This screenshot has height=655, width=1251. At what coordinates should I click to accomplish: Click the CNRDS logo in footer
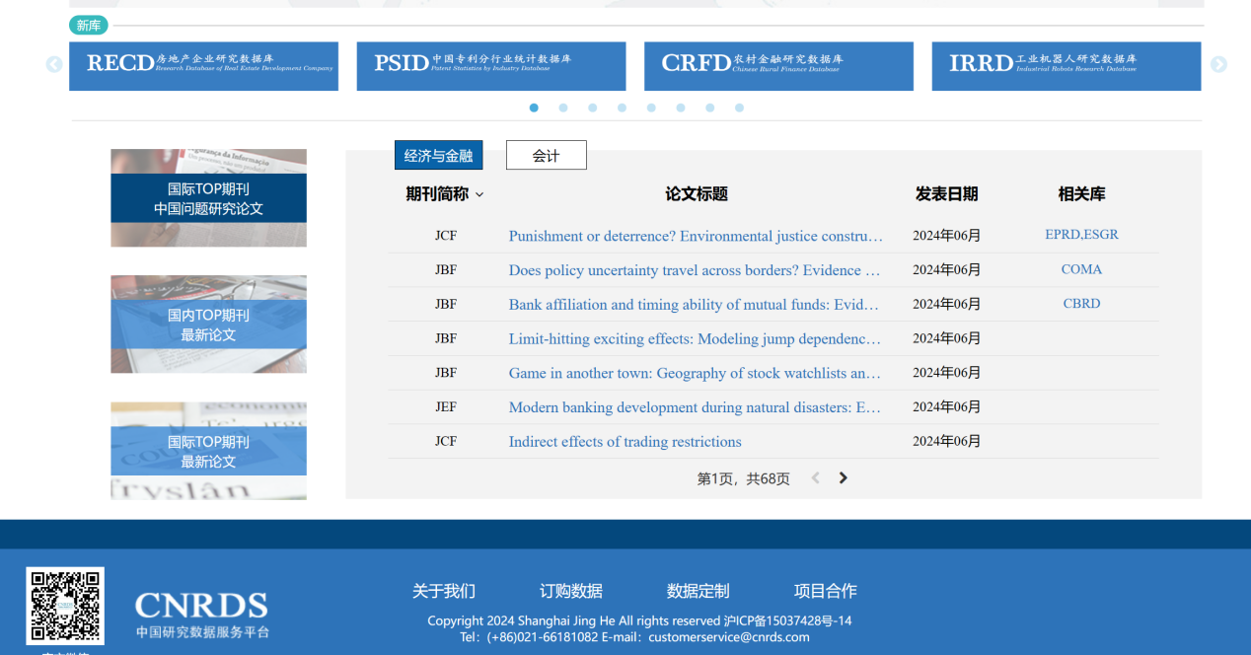coord(201,614)
